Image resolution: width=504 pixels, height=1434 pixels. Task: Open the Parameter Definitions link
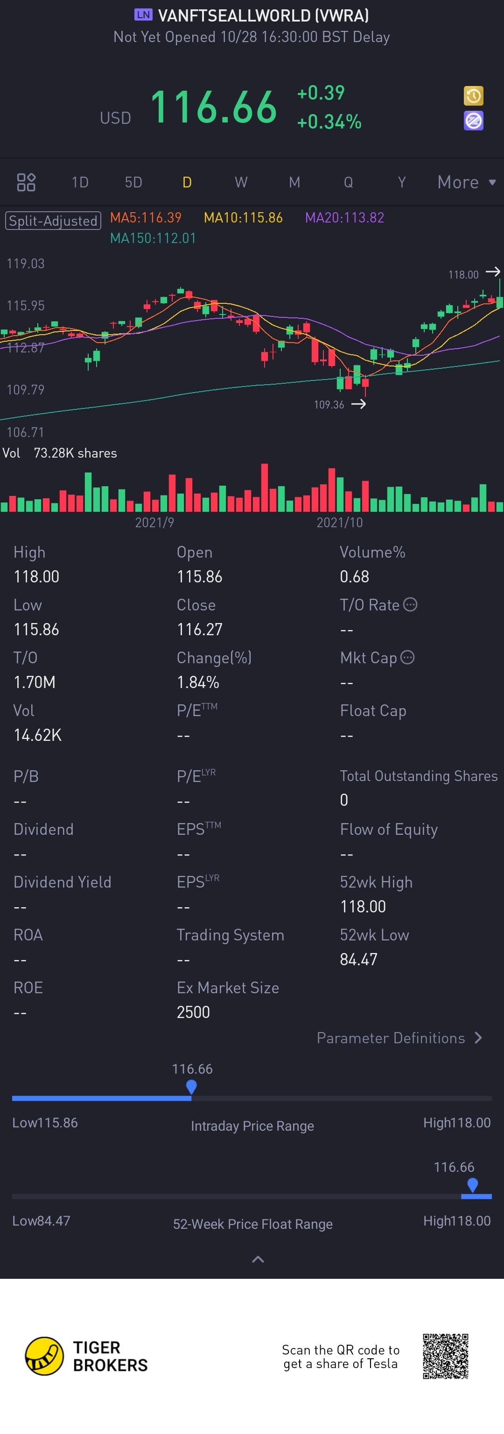[391, 1038]
